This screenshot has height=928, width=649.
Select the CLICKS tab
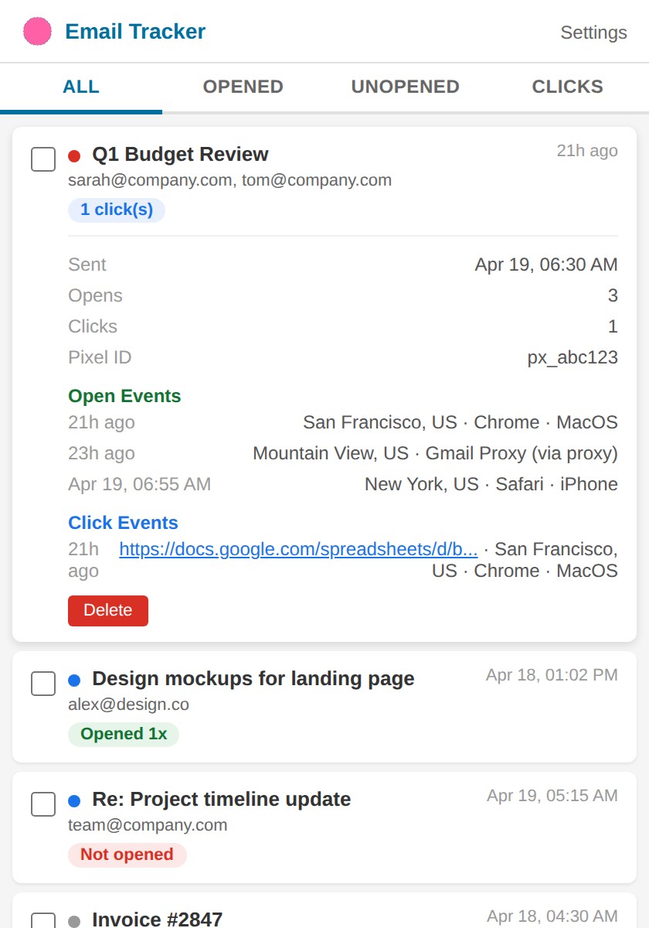tap(567, 87)
